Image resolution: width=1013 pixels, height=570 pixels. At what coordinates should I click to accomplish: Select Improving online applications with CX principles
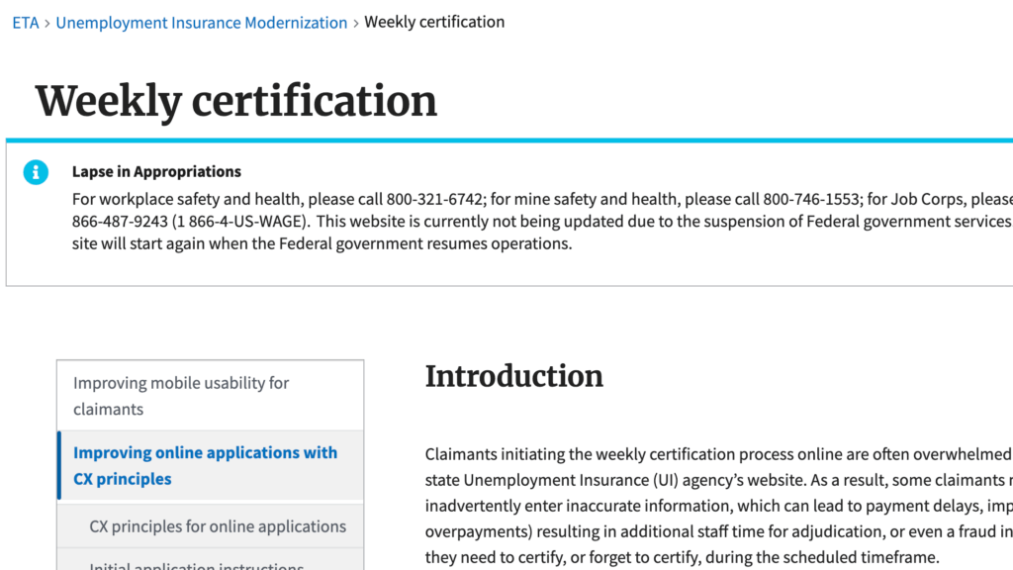pyautogui.click(x=206, y=465)
